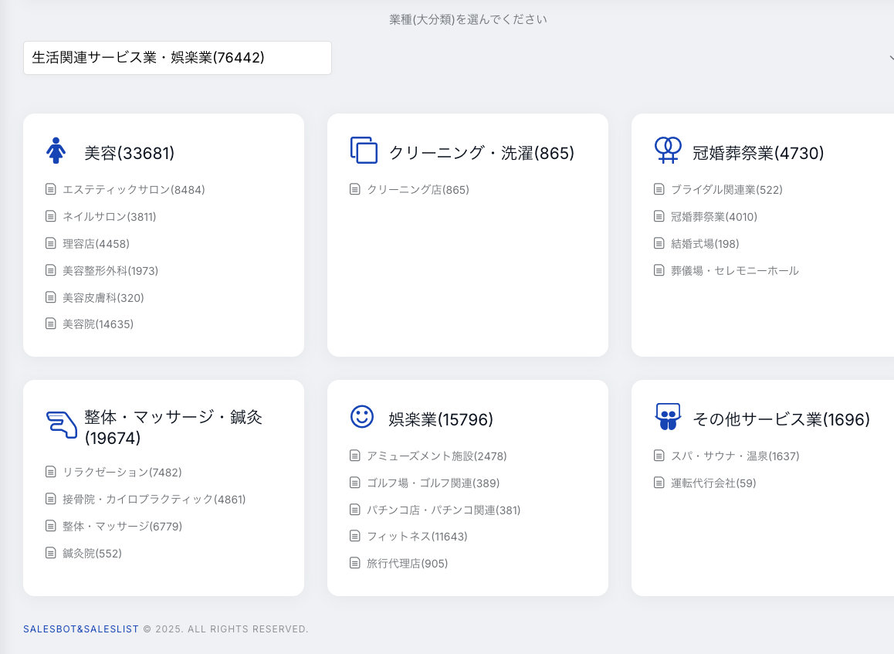
Task: Open 旅行代理店(905) subcategory
Action: tap(407, 564)
